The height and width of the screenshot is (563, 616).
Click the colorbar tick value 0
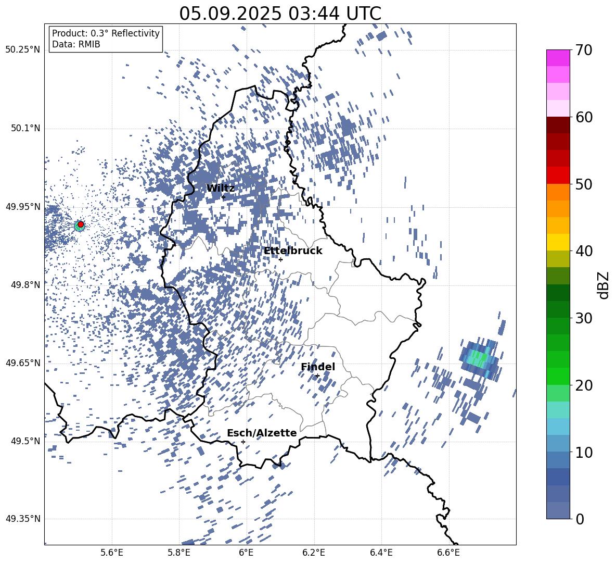580,519
